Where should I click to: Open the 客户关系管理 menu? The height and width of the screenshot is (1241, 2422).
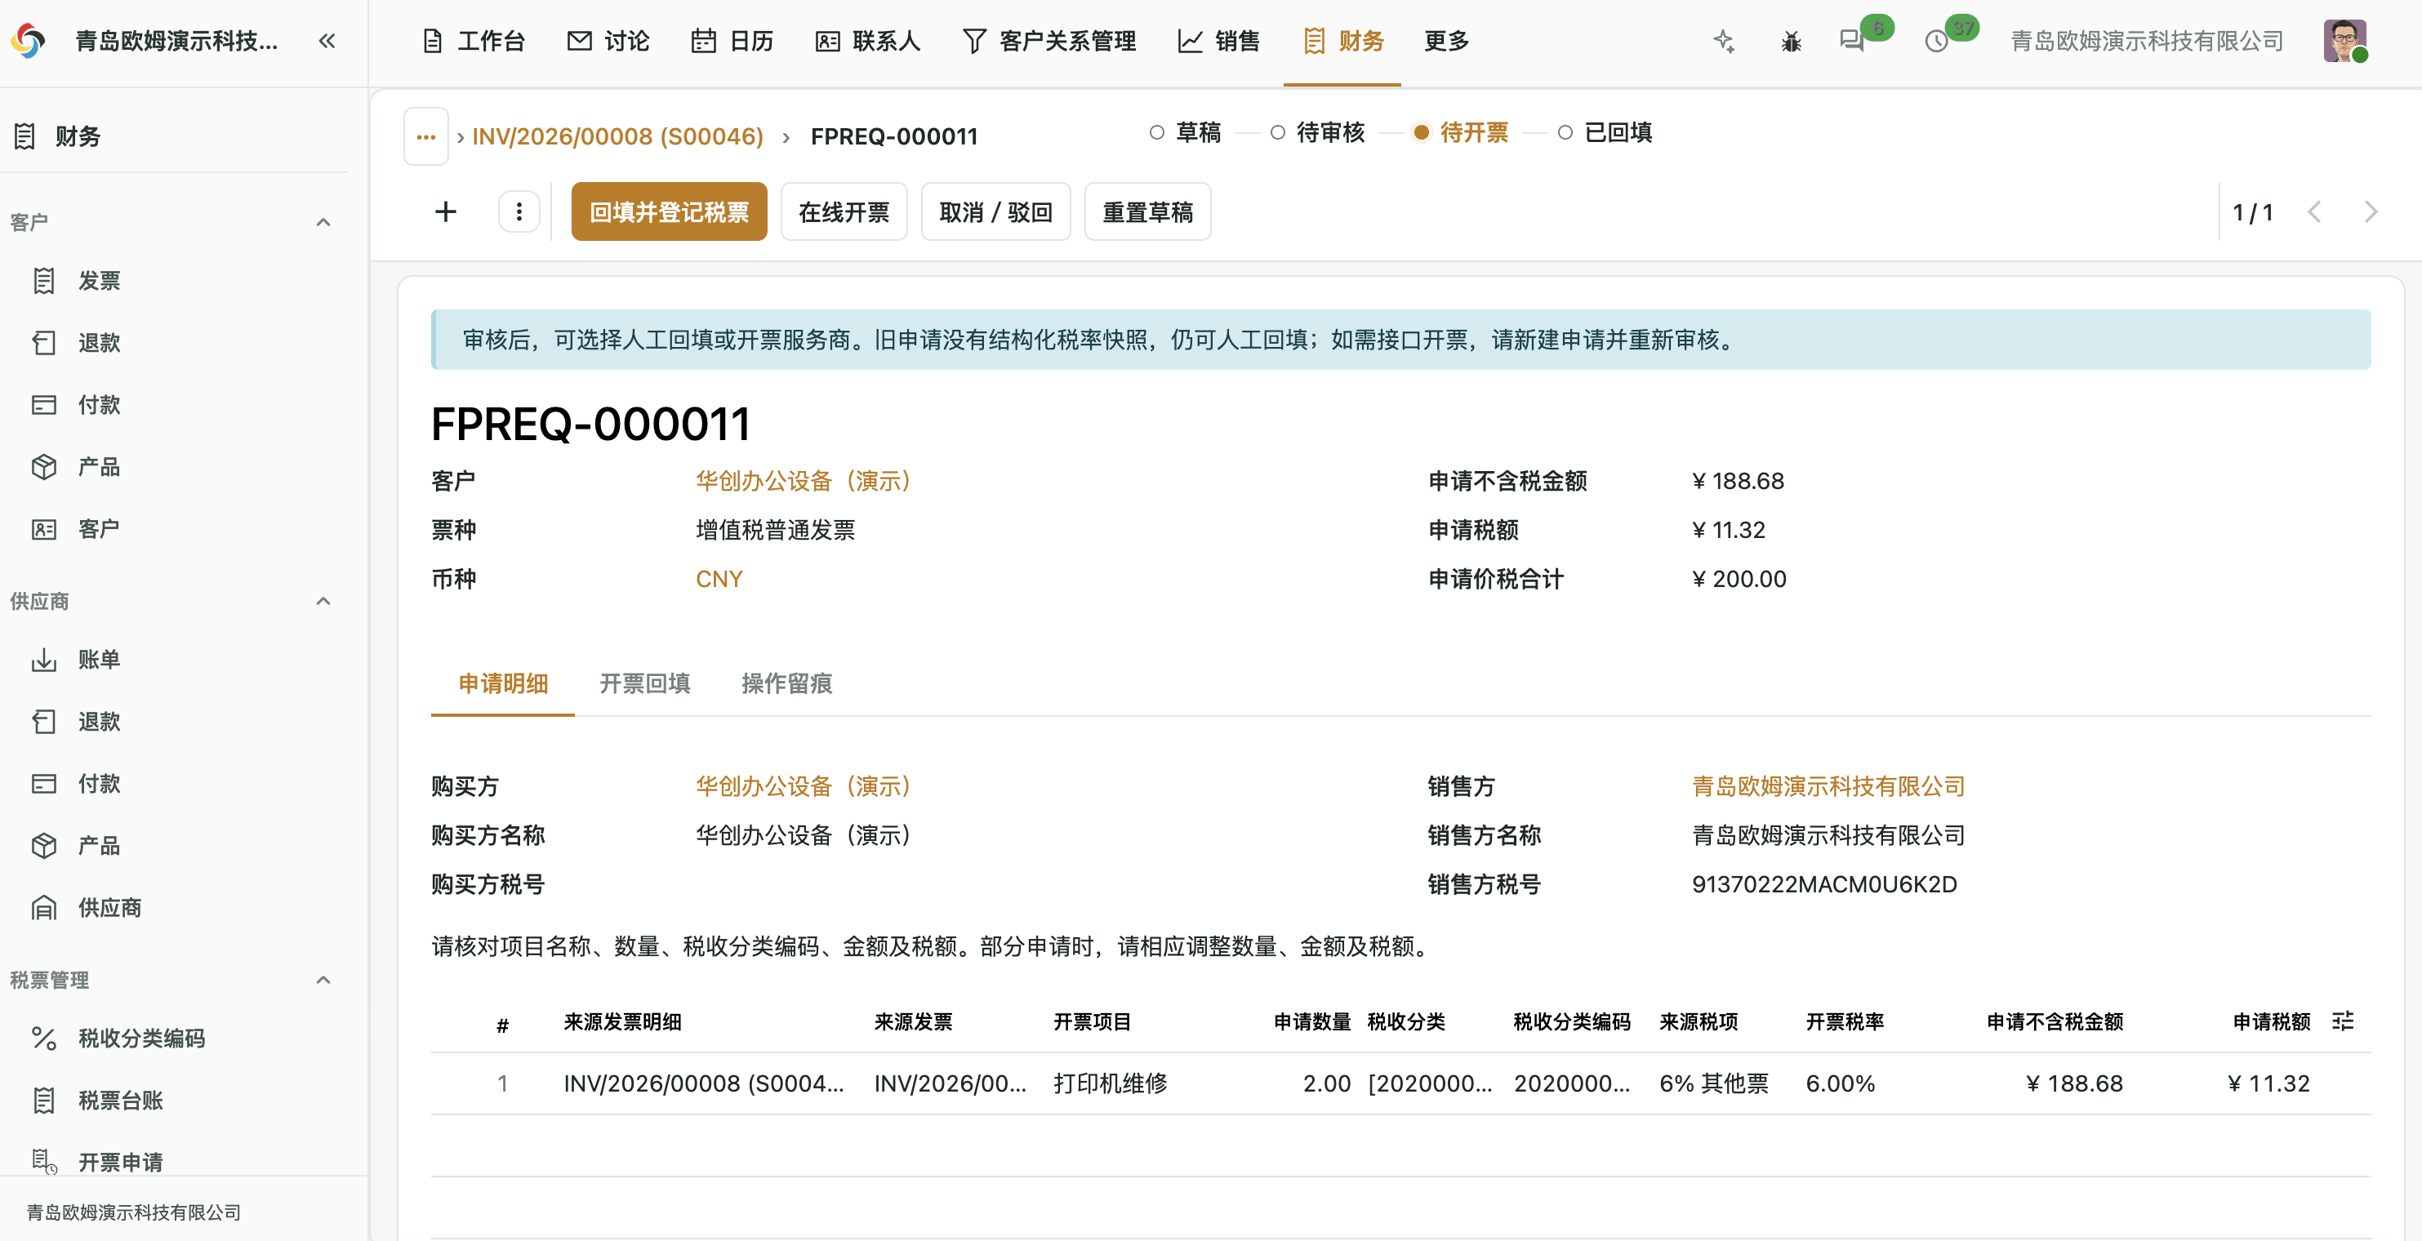coord(1050,42)
